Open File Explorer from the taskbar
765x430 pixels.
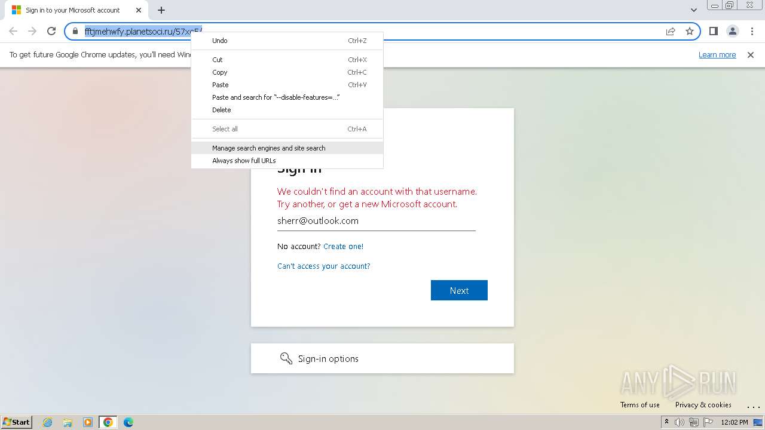[68, 422]
